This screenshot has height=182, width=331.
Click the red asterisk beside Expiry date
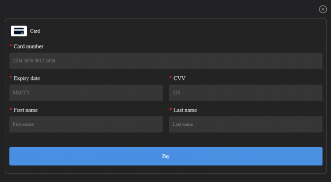click(x=11, y=78)
